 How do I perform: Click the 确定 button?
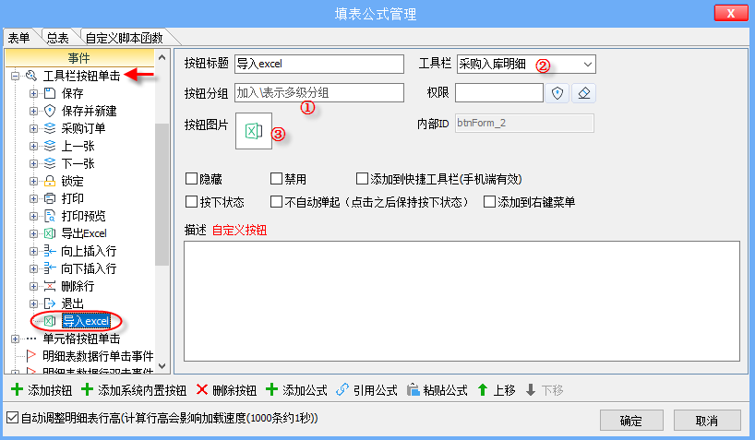pos(631,421)
